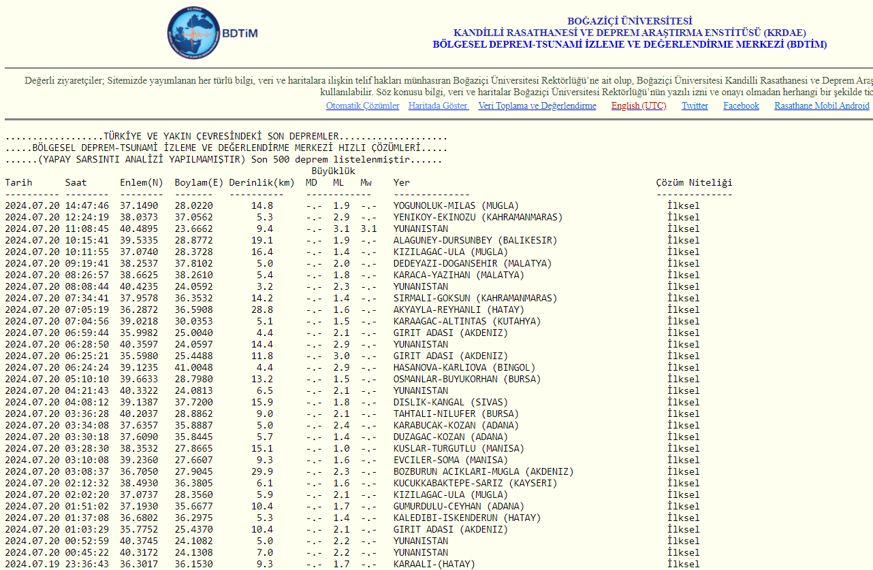
Task: Click the Boğaziçi Üniversitesi header title
Action: (x=630, y=21)
